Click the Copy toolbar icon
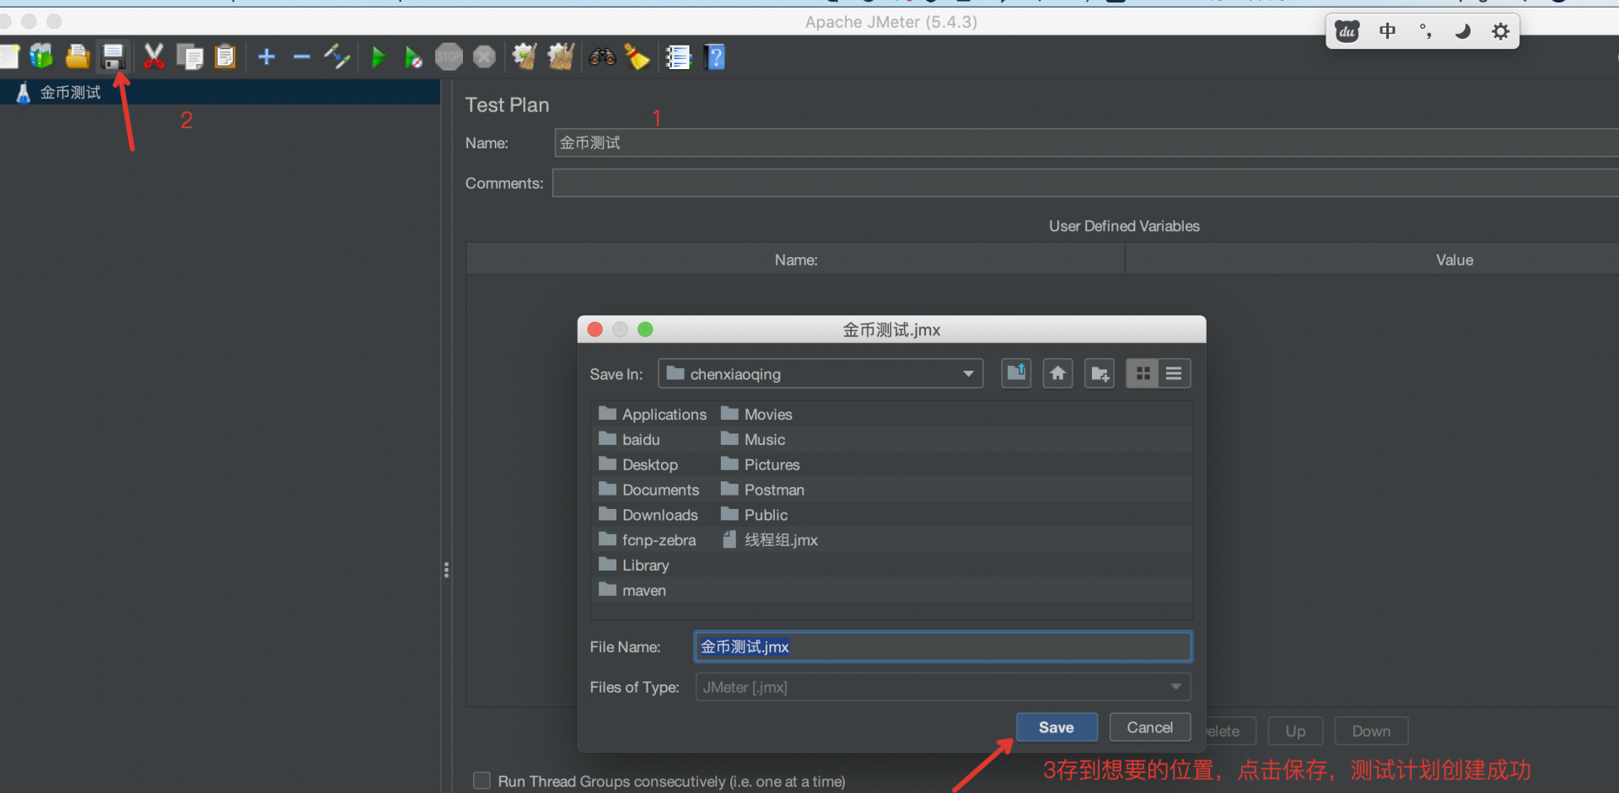Image resolution: width=1619 pixels, height=793 pixels. pyautogui.click(x=190, y=56)
